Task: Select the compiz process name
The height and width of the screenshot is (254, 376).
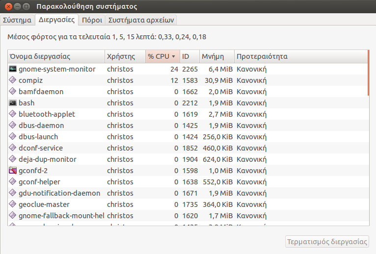Action: [x=31, y=80]
